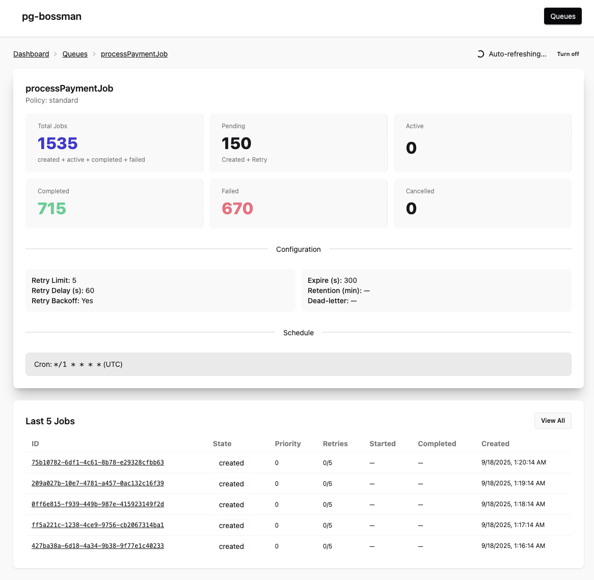Open job ff5a221c-1238-4ce9-9756-cb2067314ba1
This screenshot has width=594, height=580.
pos(98,525)
